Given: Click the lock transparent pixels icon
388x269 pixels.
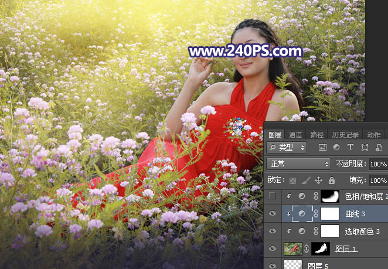Looking at the screenshot, I should click(293, 181).
